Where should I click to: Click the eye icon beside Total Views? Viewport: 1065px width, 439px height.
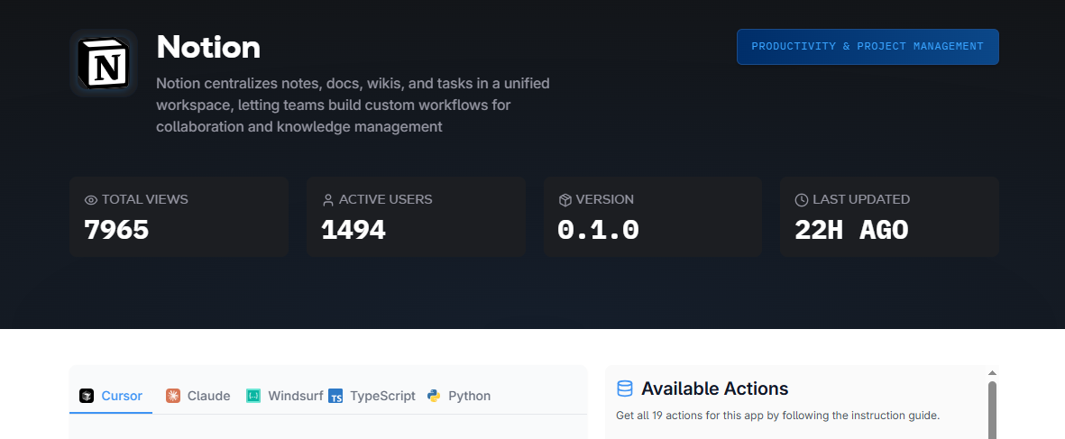click(x=91, y=200)
